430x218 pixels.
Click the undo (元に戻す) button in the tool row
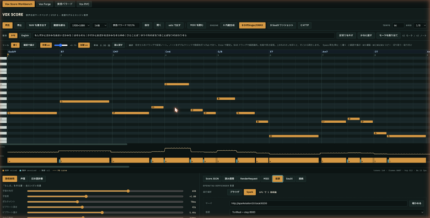click(119, 45)
